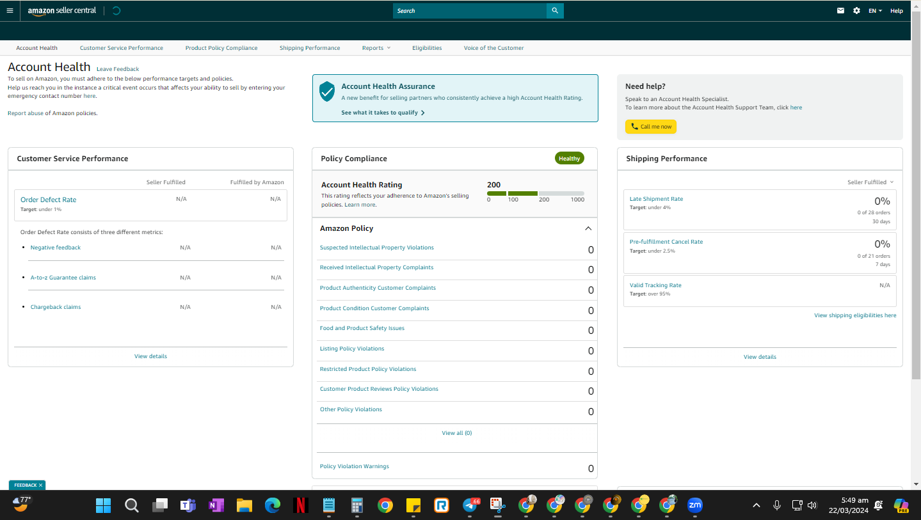Click the Call me now button
921x520 pixels.
[651, 127]
